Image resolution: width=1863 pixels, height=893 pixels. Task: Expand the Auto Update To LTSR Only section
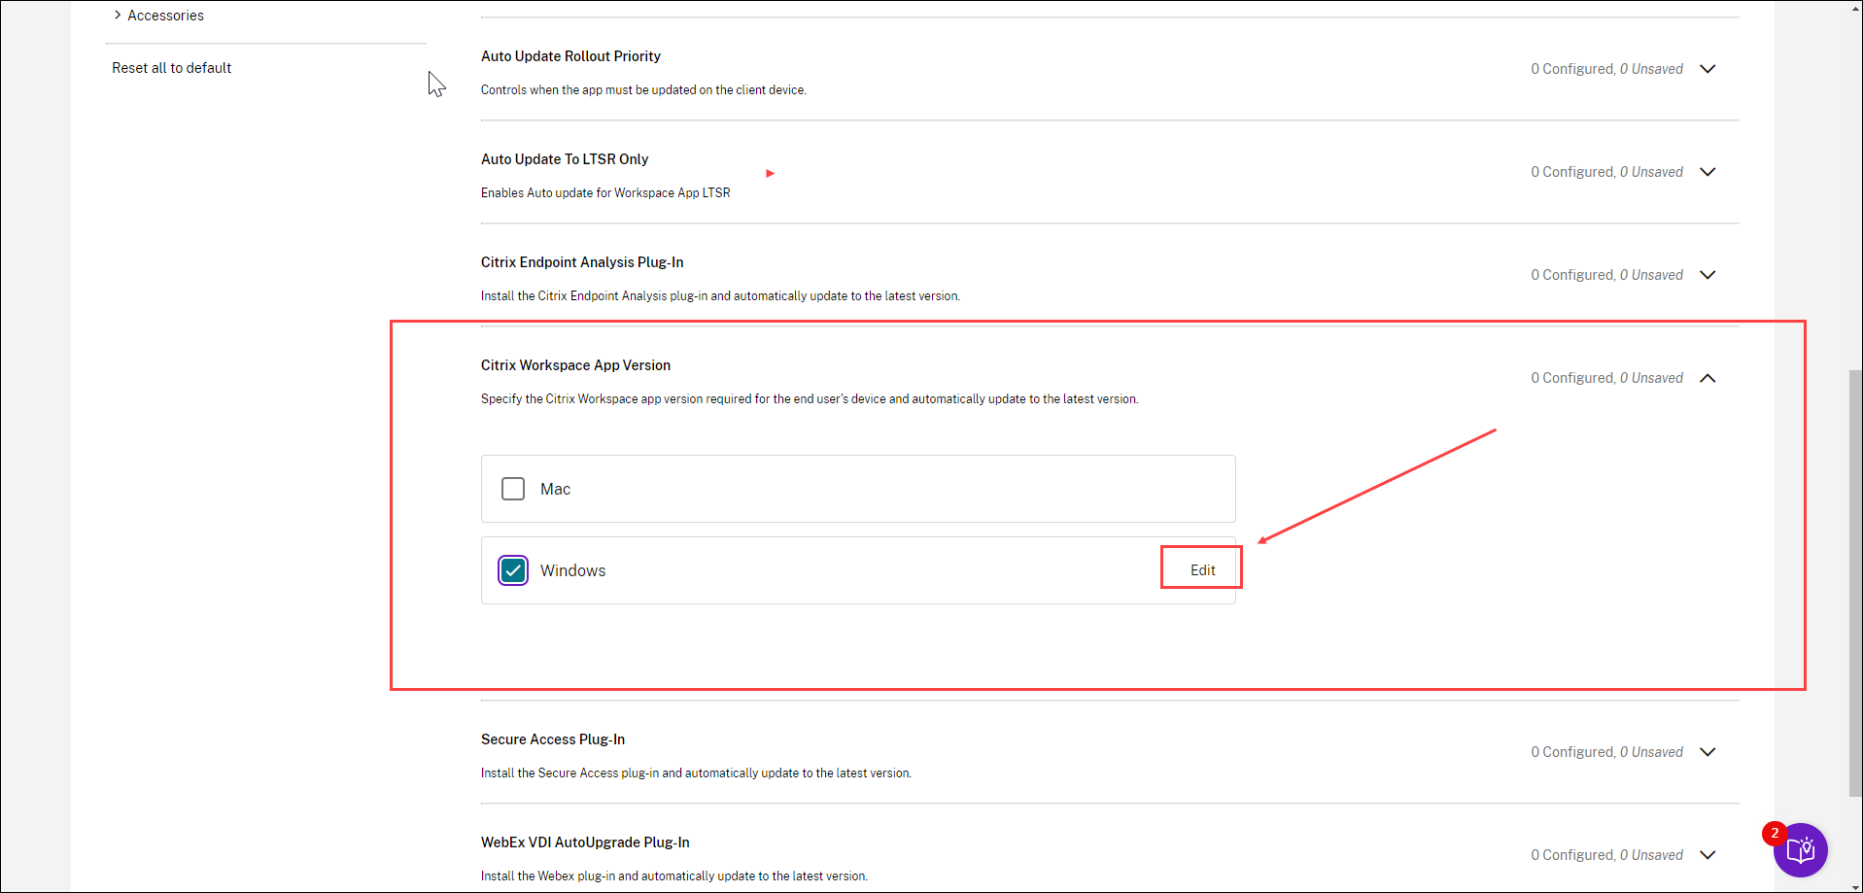[1708, 172]
